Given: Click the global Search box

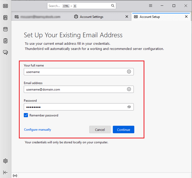Looking at the screenshot, I should pos(82,6).
